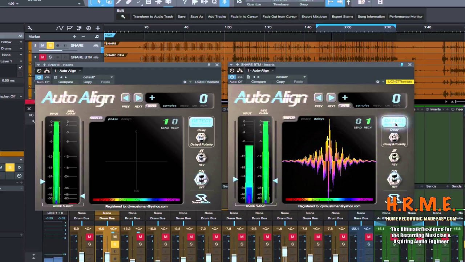Click the Q quantize icon in the toolbar
465x262 pixels.
click(214, 2)
